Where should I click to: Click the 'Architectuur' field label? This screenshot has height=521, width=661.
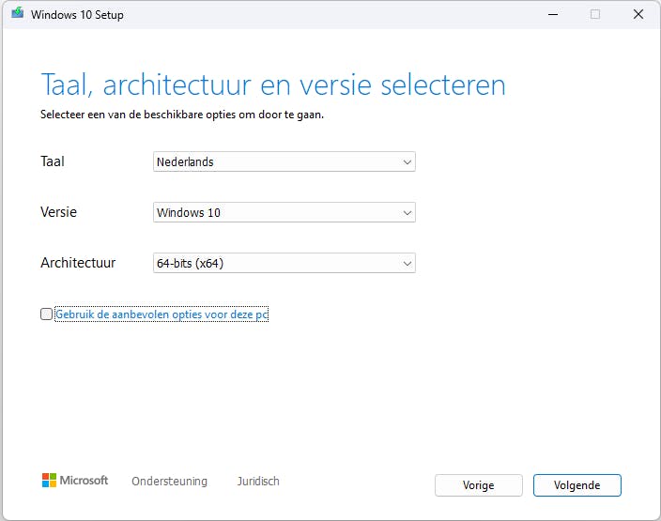78,263
